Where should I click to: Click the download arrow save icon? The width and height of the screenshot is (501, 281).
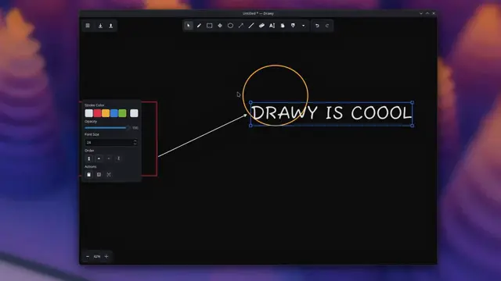coord(100,26)
